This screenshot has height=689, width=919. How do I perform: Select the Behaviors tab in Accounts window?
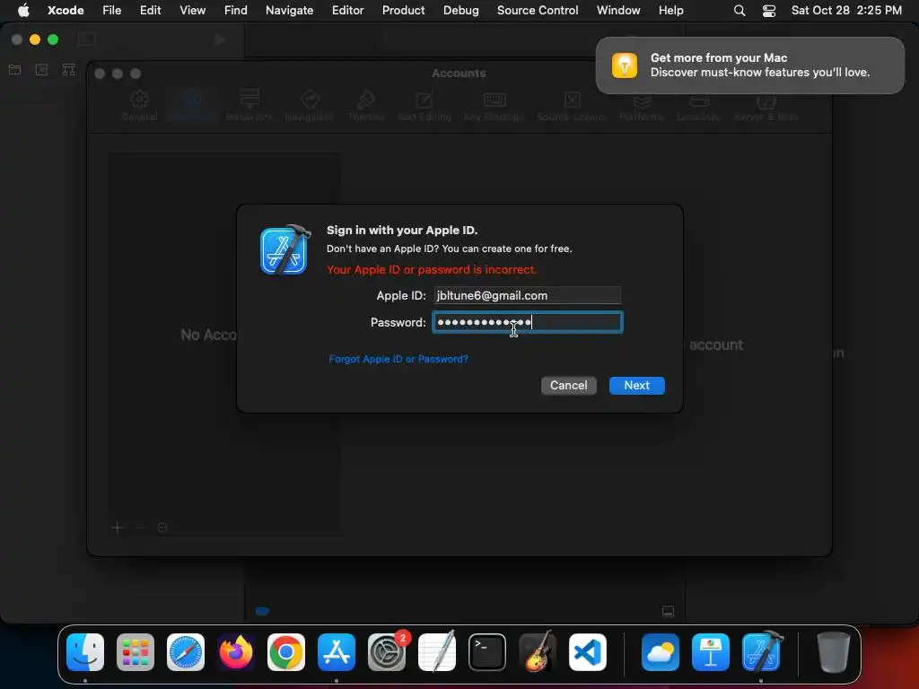pyautogui.click(x=249, y=107)
